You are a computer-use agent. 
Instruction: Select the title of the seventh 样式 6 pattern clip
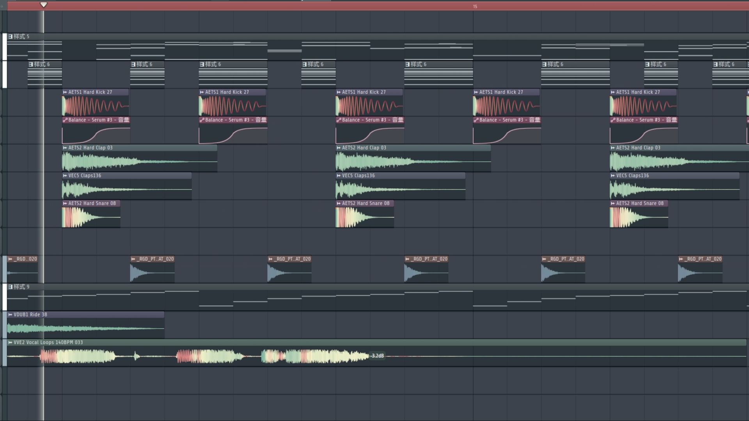658,64
